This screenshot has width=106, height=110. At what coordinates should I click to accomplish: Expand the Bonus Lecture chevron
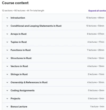(7, 107)
